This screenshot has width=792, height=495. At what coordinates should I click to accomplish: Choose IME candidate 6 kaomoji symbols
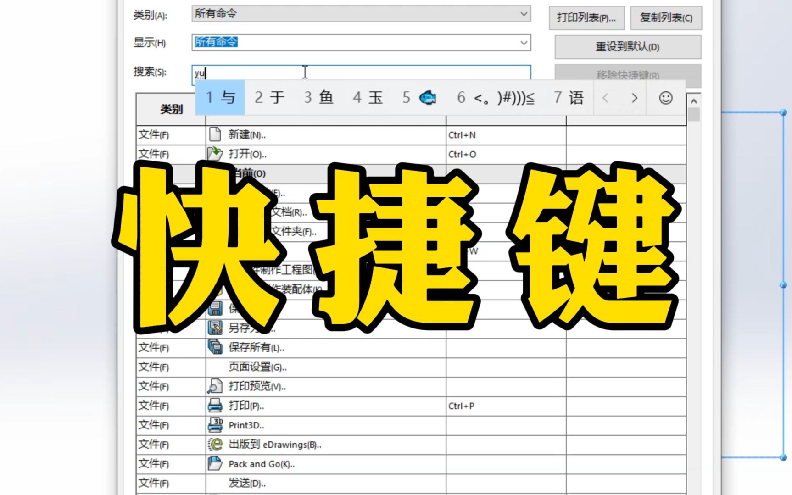click(496, 98)
